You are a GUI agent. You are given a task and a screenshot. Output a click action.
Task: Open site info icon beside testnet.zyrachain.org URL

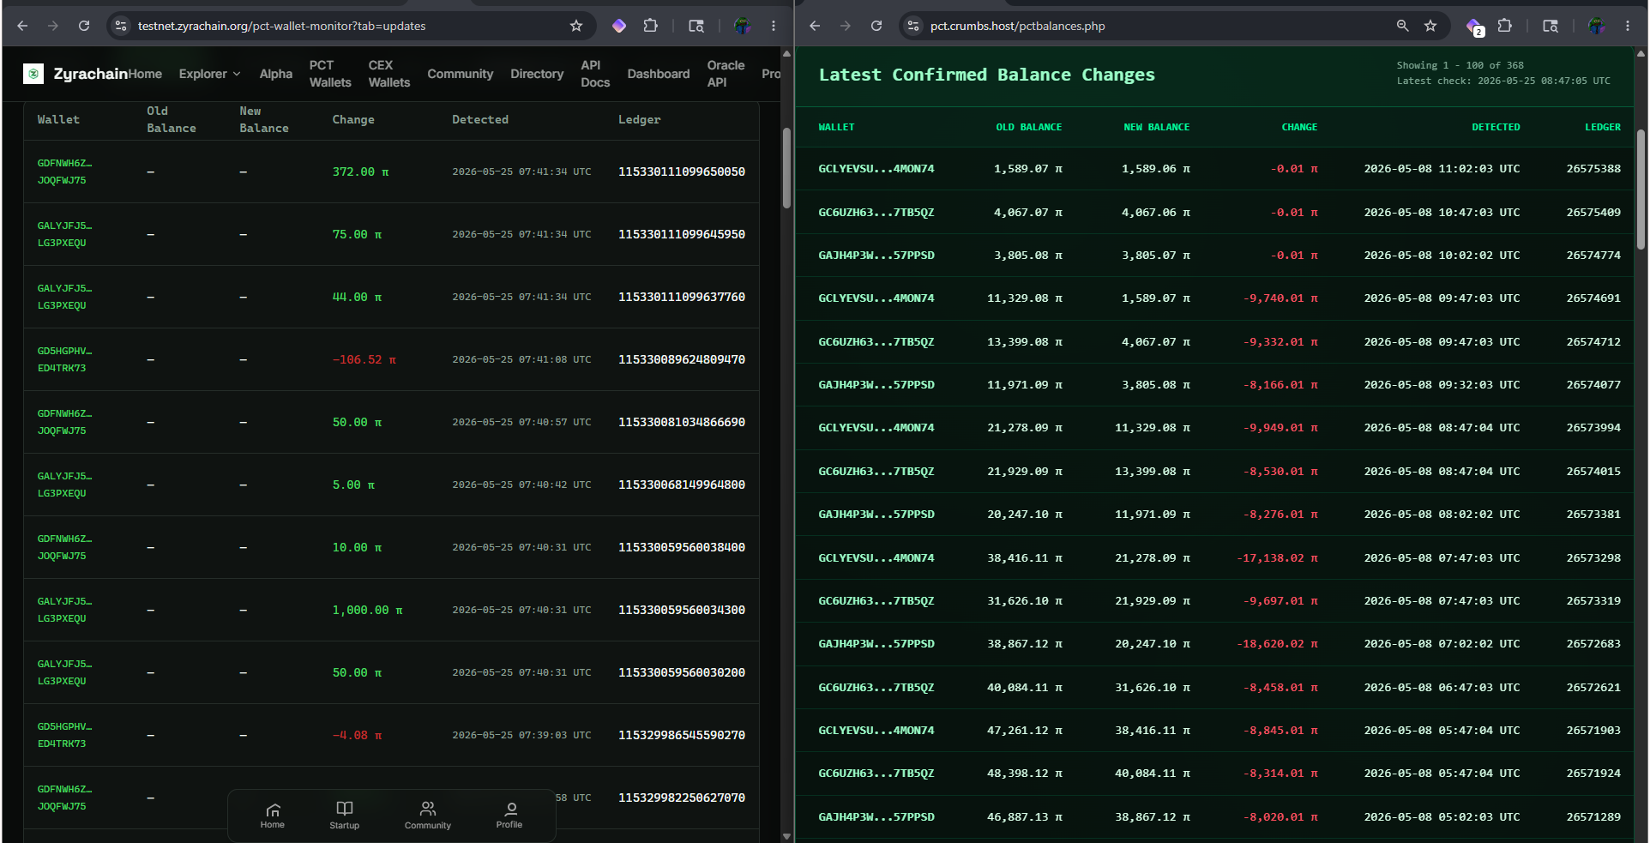click(x=121, y=26)
